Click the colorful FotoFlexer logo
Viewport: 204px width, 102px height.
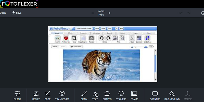tap(19, 4)
